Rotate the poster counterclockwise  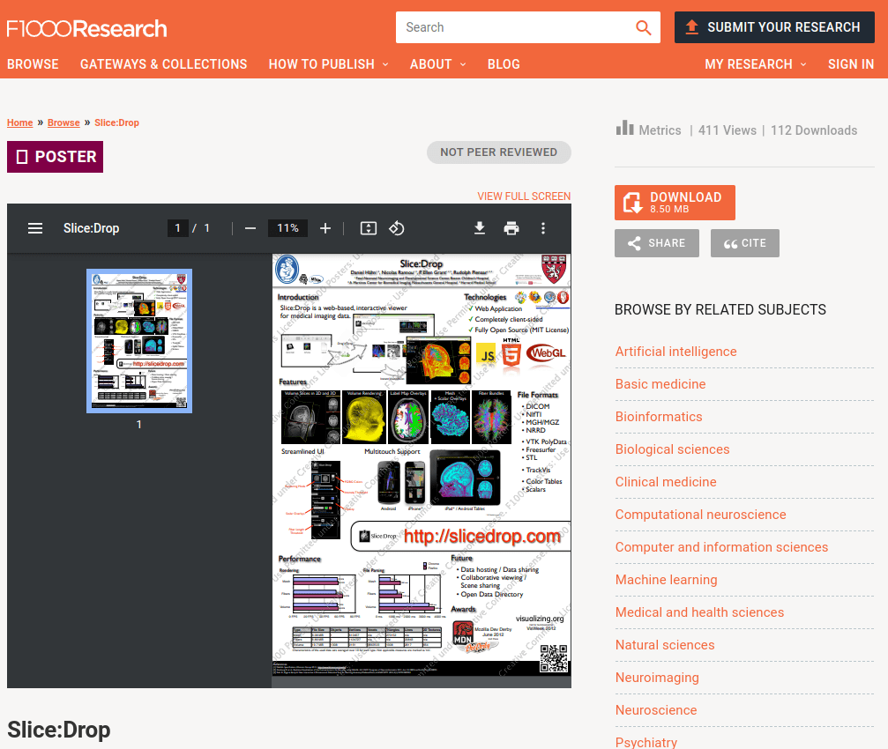(397, 228)
